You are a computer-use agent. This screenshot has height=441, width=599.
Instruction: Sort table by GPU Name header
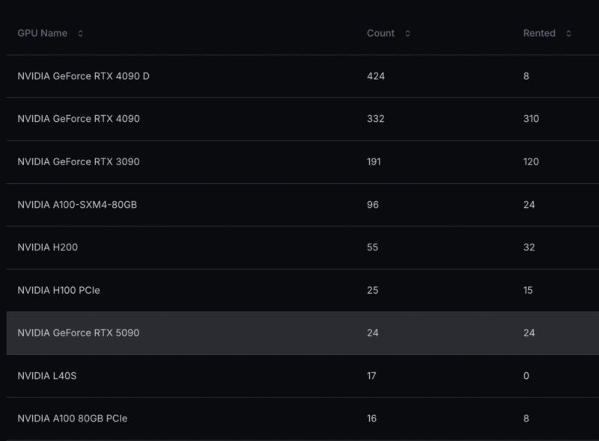point(43,34)
